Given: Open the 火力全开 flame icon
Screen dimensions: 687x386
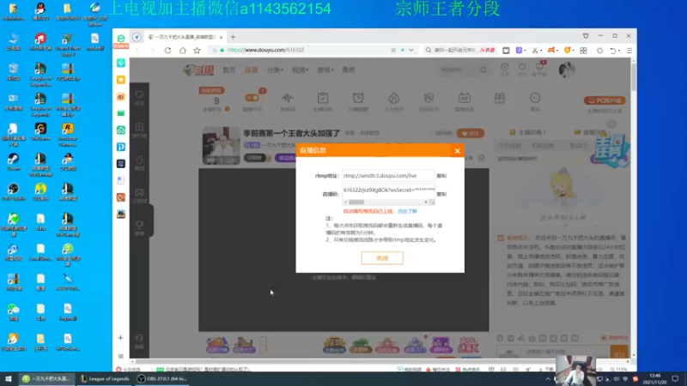Looking at the screenshot, I should pyautogui.click(x=393, y=99).
